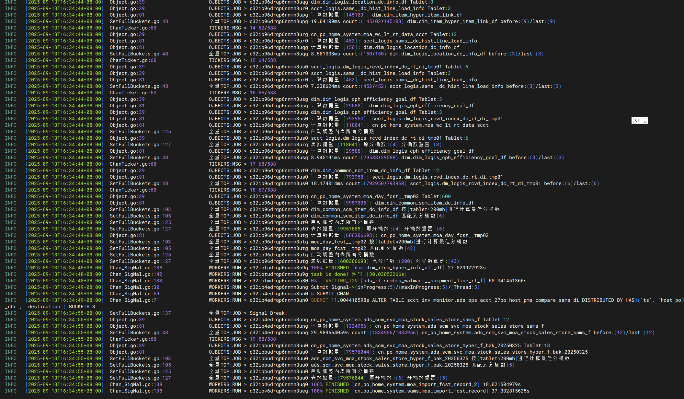Click the 'Tablet:18' value
The width and height of the screenshot is (684, 399).
(537, 346)
